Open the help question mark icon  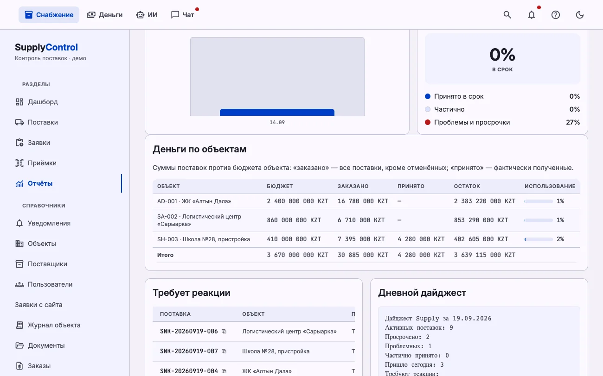(x=556, y=15)
